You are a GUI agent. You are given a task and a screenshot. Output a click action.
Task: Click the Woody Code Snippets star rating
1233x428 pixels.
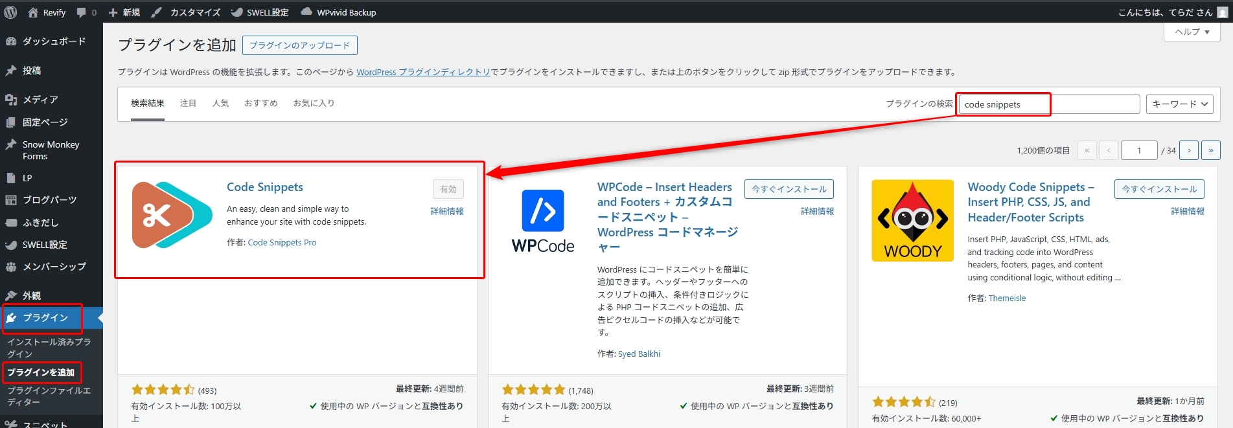[903, 402]
